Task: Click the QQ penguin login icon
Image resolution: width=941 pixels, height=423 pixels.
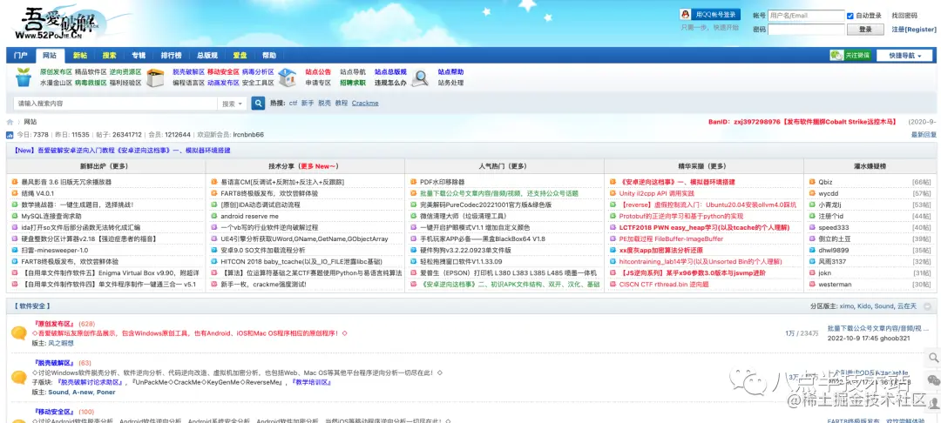Action: pos(685,15)
